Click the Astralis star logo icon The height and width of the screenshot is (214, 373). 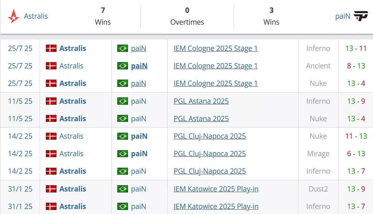pyautogui.click(x=13, y=16)
